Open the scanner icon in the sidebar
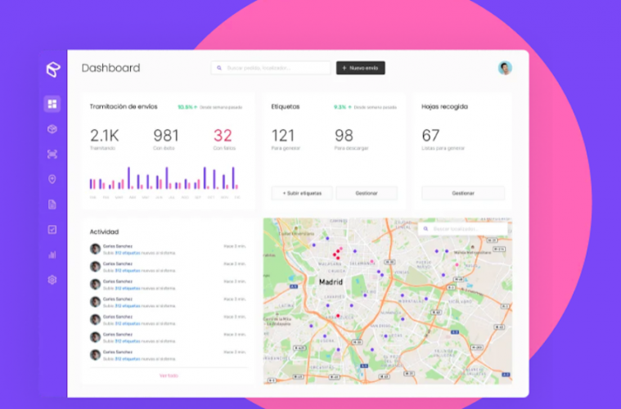 pyautogui.click(x=52, y=154)
